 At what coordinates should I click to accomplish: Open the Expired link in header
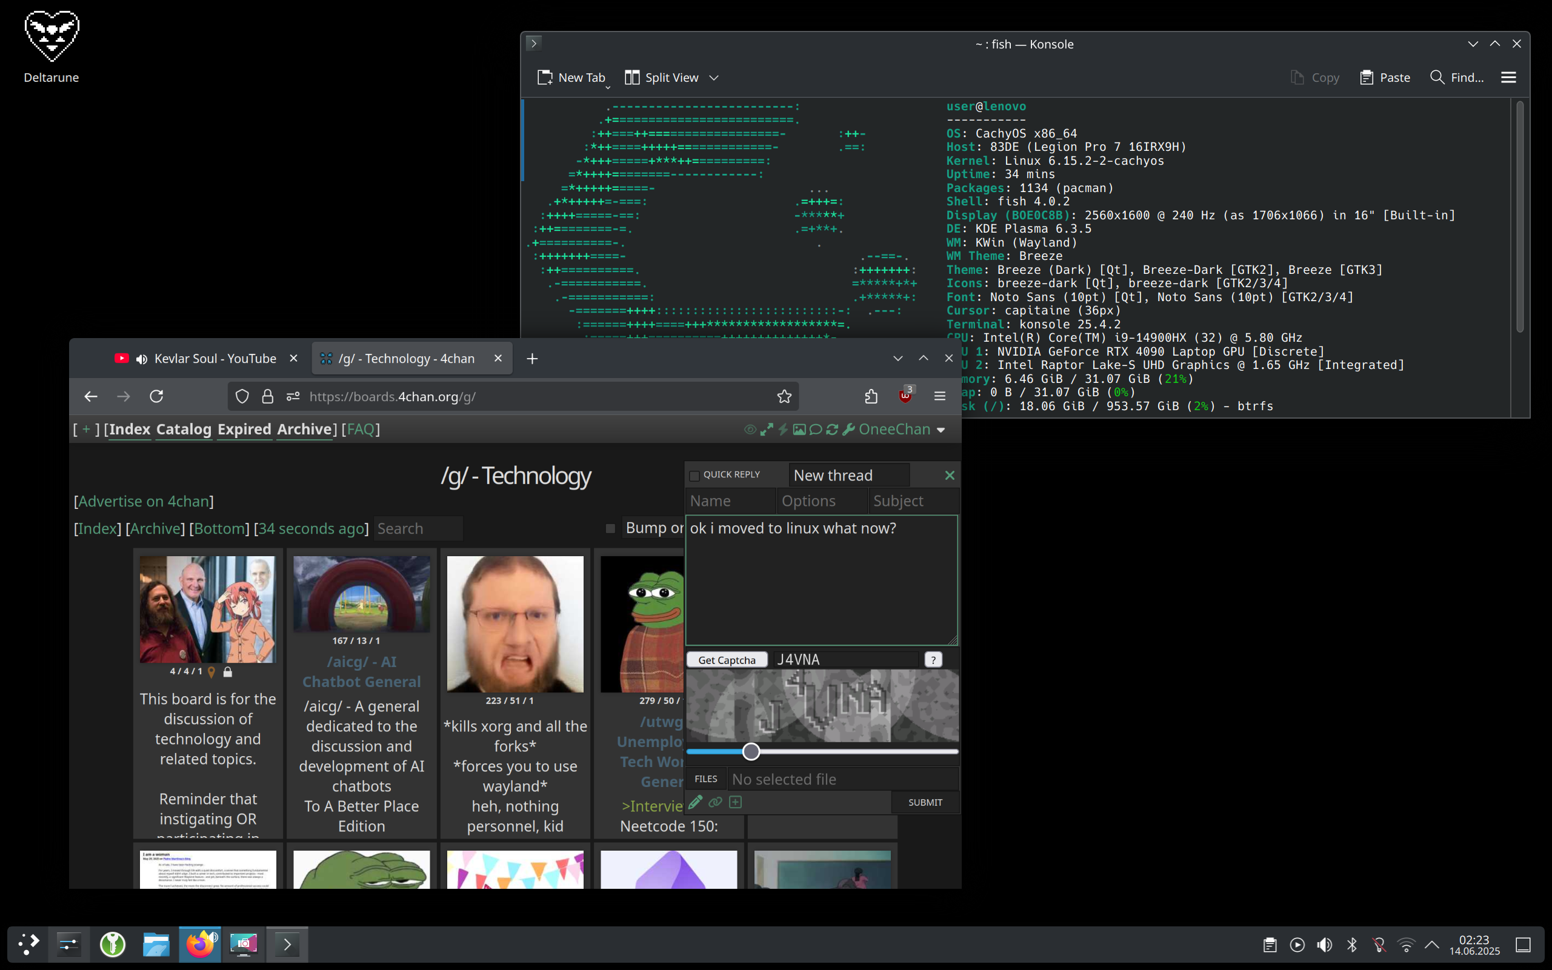click(244, 429)
